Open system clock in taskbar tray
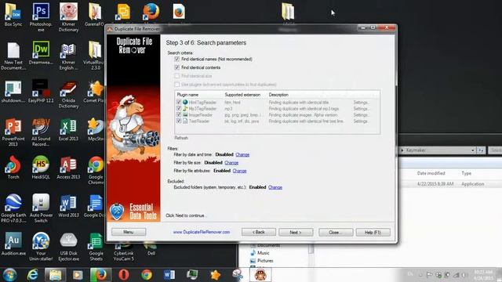 [483, 275]
